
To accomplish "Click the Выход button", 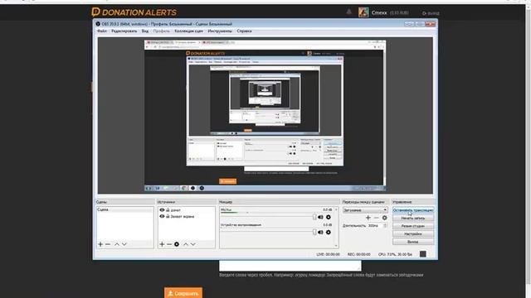I will tap(413, 242).
